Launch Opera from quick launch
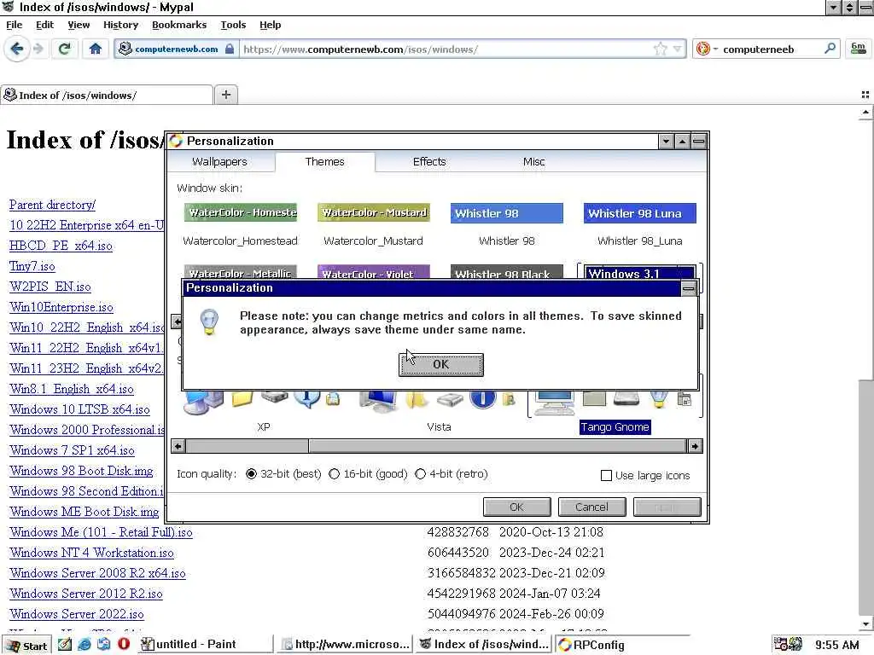This screenshot has height=655, width=874. click(124, 645)
